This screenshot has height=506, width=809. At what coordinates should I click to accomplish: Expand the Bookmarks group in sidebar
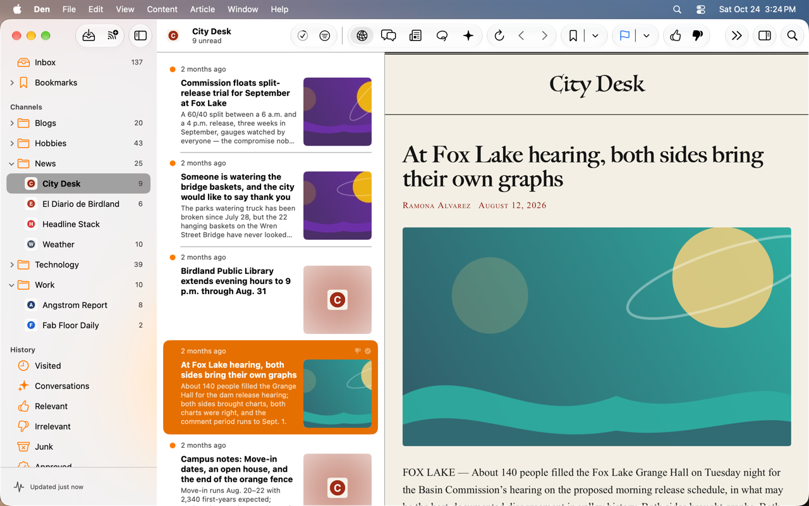coord(12,83)
